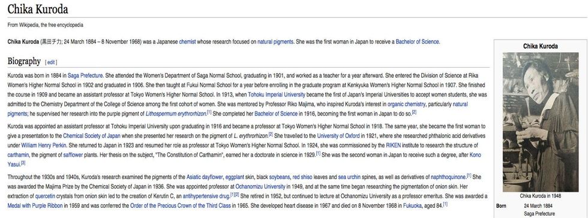Viewport: 588px width, 218px height.
Task: Open the infobox photo of Chika Kuroda
Action: (x=541, y=122)
